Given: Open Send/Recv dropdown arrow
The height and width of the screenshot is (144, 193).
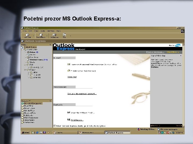Looking at the screenshot, I should coord(47,36).
